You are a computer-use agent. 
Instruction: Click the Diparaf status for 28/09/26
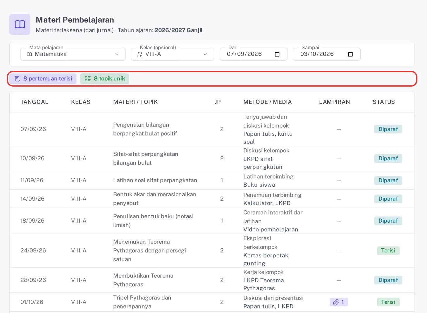[388, 280]
